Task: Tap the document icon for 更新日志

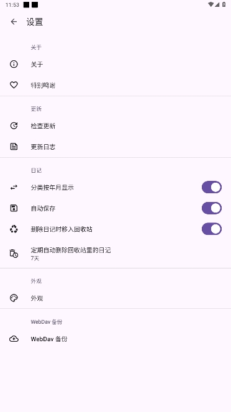Action: [14, 147]
